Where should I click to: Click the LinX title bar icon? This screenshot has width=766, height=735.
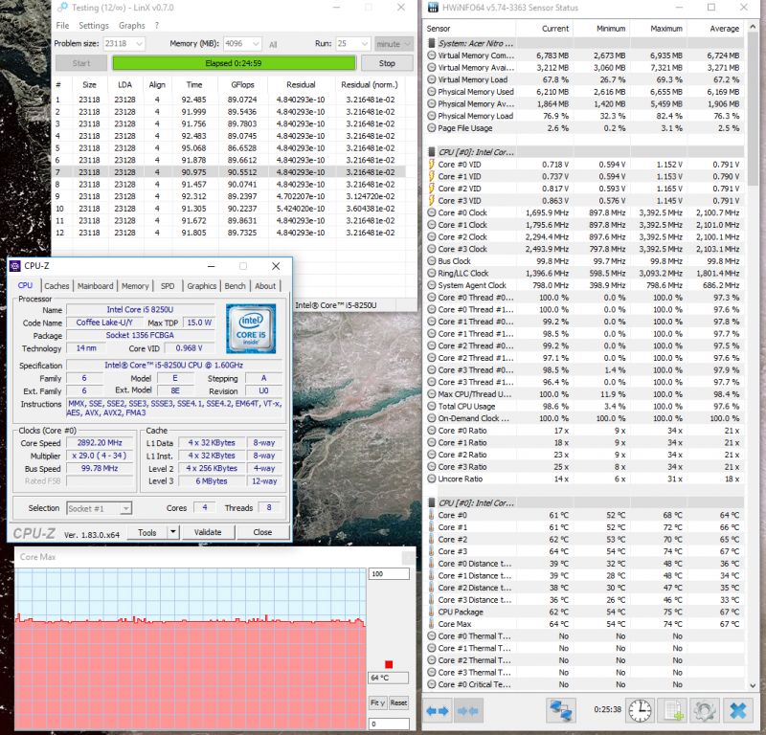(62, 8)
